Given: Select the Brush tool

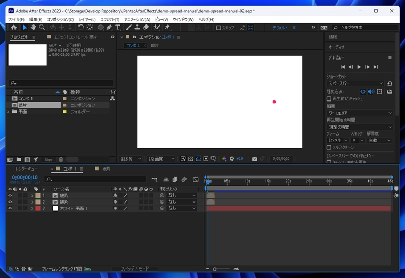Looking at the screenshot, I should pyautogui.click(x=128, y=27).
